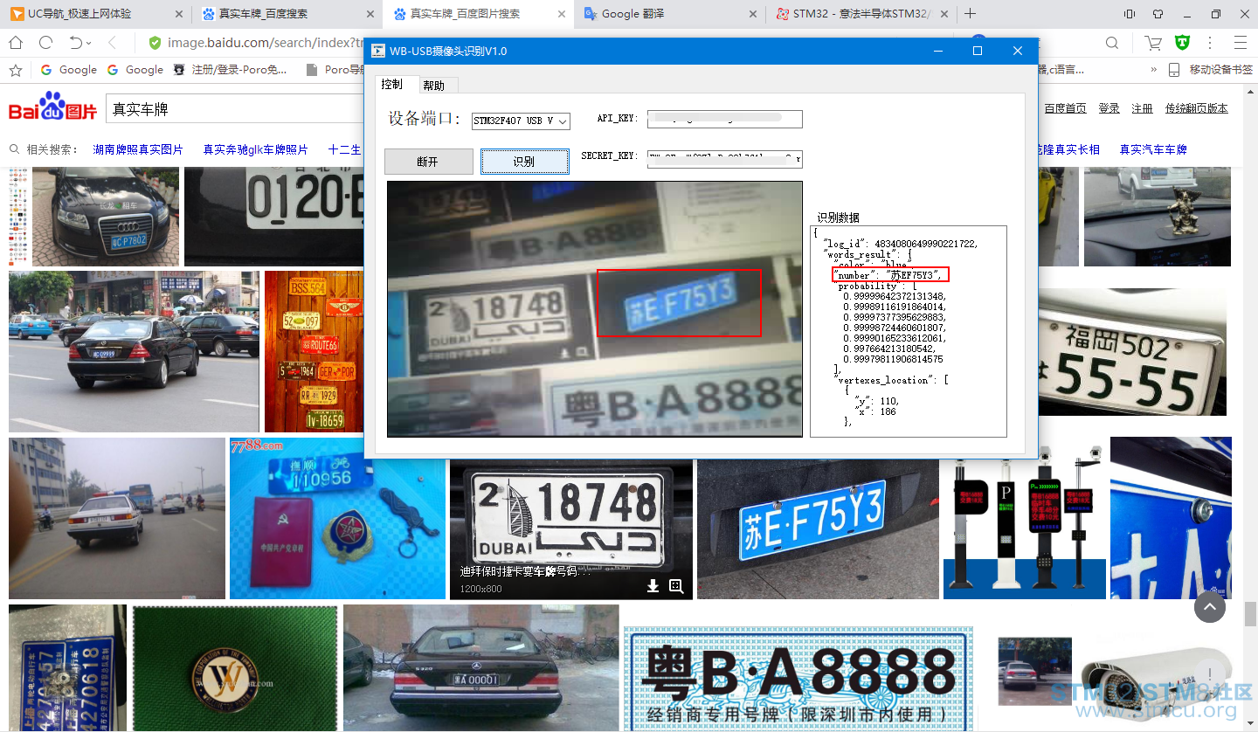Click the download icon on the Dubai plate image
This screenshot has width=1258, height=732.
coord(653,586)
